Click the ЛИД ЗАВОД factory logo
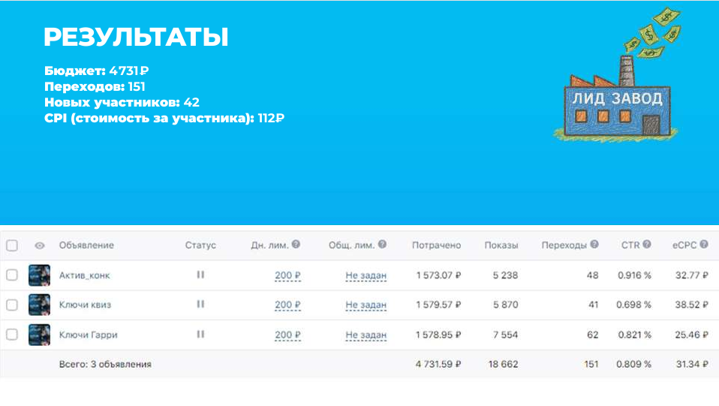Image resolution: width=719 pixels, height=406 pixels. point(617,74)
